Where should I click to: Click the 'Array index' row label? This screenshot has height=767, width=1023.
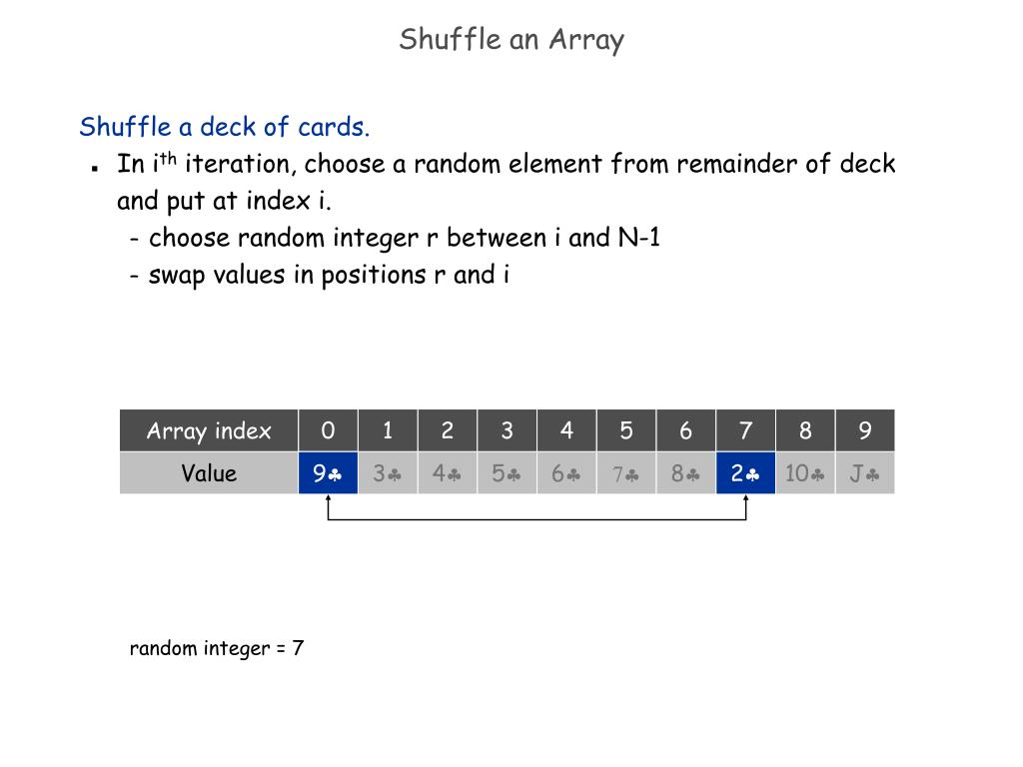[209, 430]
